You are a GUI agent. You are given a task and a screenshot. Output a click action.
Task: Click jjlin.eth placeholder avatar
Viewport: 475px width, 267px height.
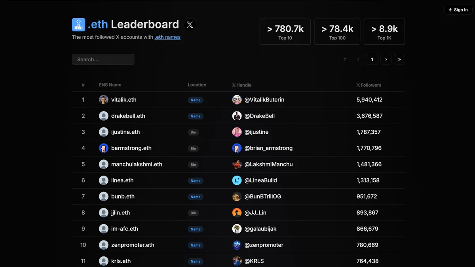click(104, 213)
